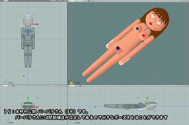The width and height of the screenshot is (189, 125).
Task: Click the pan icon in right view header
Action: (x=181, y=86)
